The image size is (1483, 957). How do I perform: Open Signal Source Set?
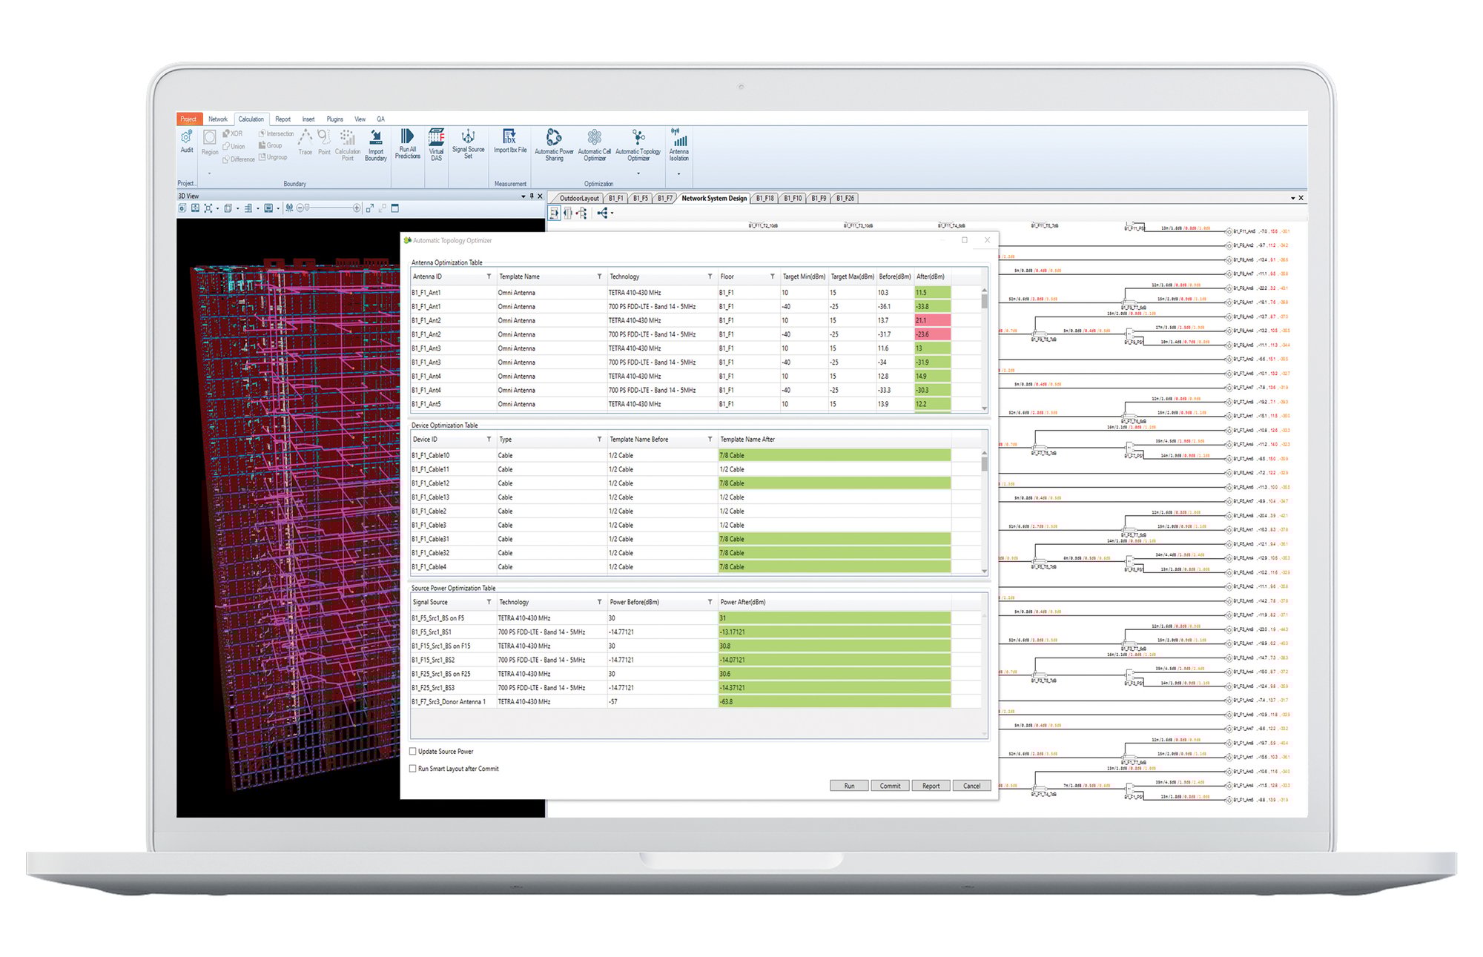tap(468, 144)
